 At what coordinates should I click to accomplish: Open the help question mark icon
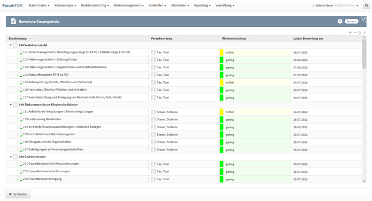(x=340, y=21)
